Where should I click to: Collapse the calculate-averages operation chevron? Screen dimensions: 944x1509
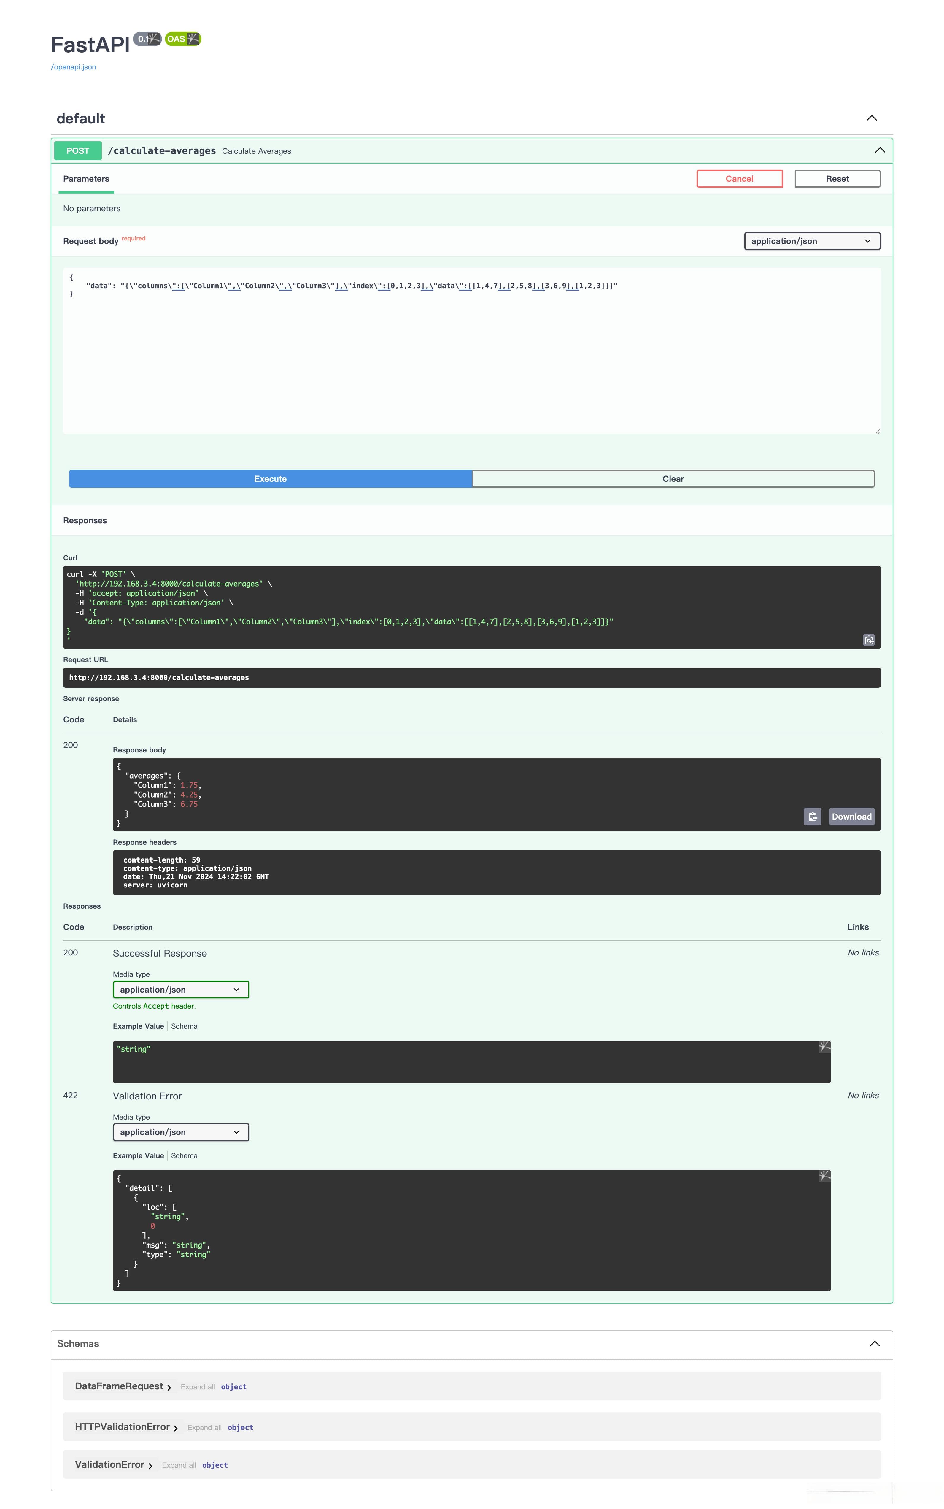click(x=880, y=150)
